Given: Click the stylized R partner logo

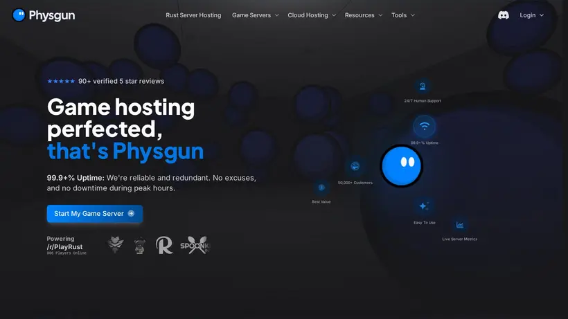Looking at the screenshot, I should pyautogui.click(x=164, y=245).
